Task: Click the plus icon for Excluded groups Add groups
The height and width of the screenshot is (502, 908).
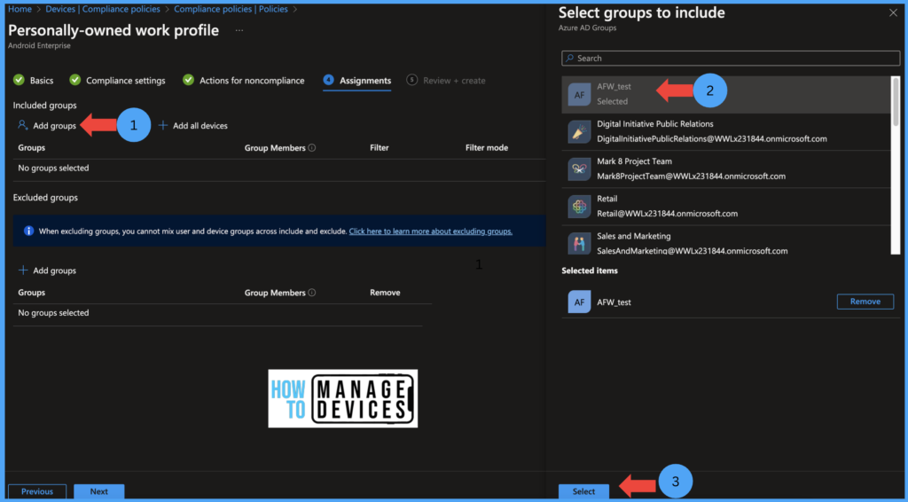Action: point(23,271)
